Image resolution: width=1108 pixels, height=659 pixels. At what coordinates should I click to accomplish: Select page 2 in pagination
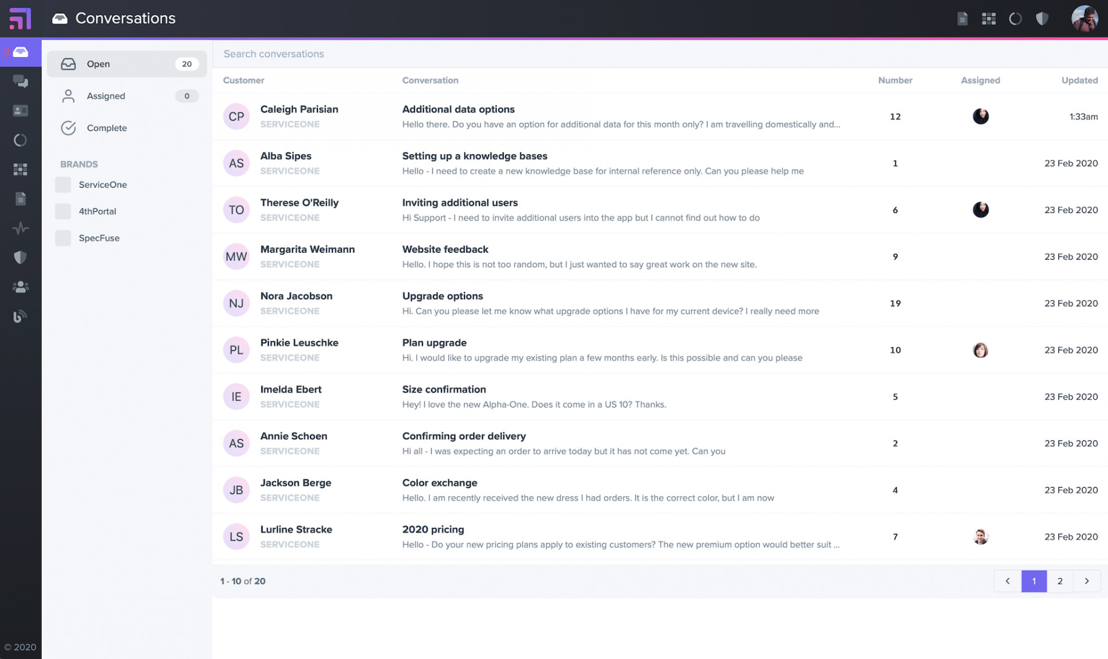(1060, 581)
